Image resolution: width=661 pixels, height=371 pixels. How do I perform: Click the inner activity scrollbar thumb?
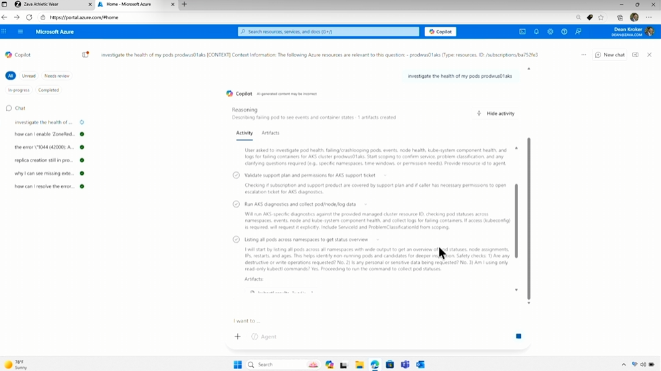pyautogui.click(x=516, y=220)
